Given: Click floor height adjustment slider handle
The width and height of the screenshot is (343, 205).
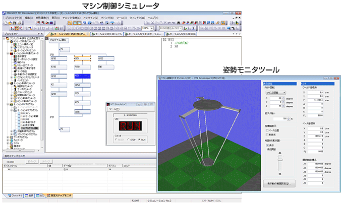Looking at the screenshot, I should 280,160.
